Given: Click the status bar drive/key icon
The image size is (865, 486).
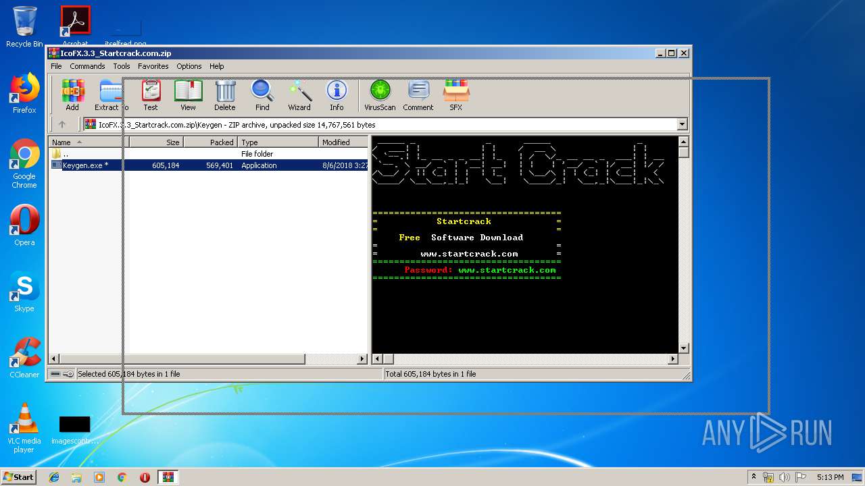Looking at the screenshot, I should coord(62,373).
